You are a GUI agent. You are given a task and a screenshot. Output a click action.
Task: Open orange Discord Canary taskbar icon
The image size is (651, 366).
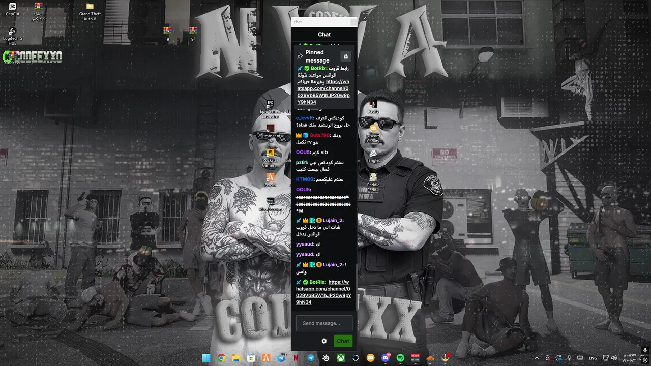click(371, 358)
